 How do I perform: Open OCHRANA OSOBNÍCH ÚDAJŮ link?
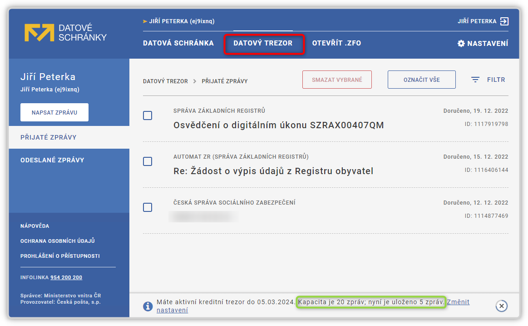[x=58, y=241]
